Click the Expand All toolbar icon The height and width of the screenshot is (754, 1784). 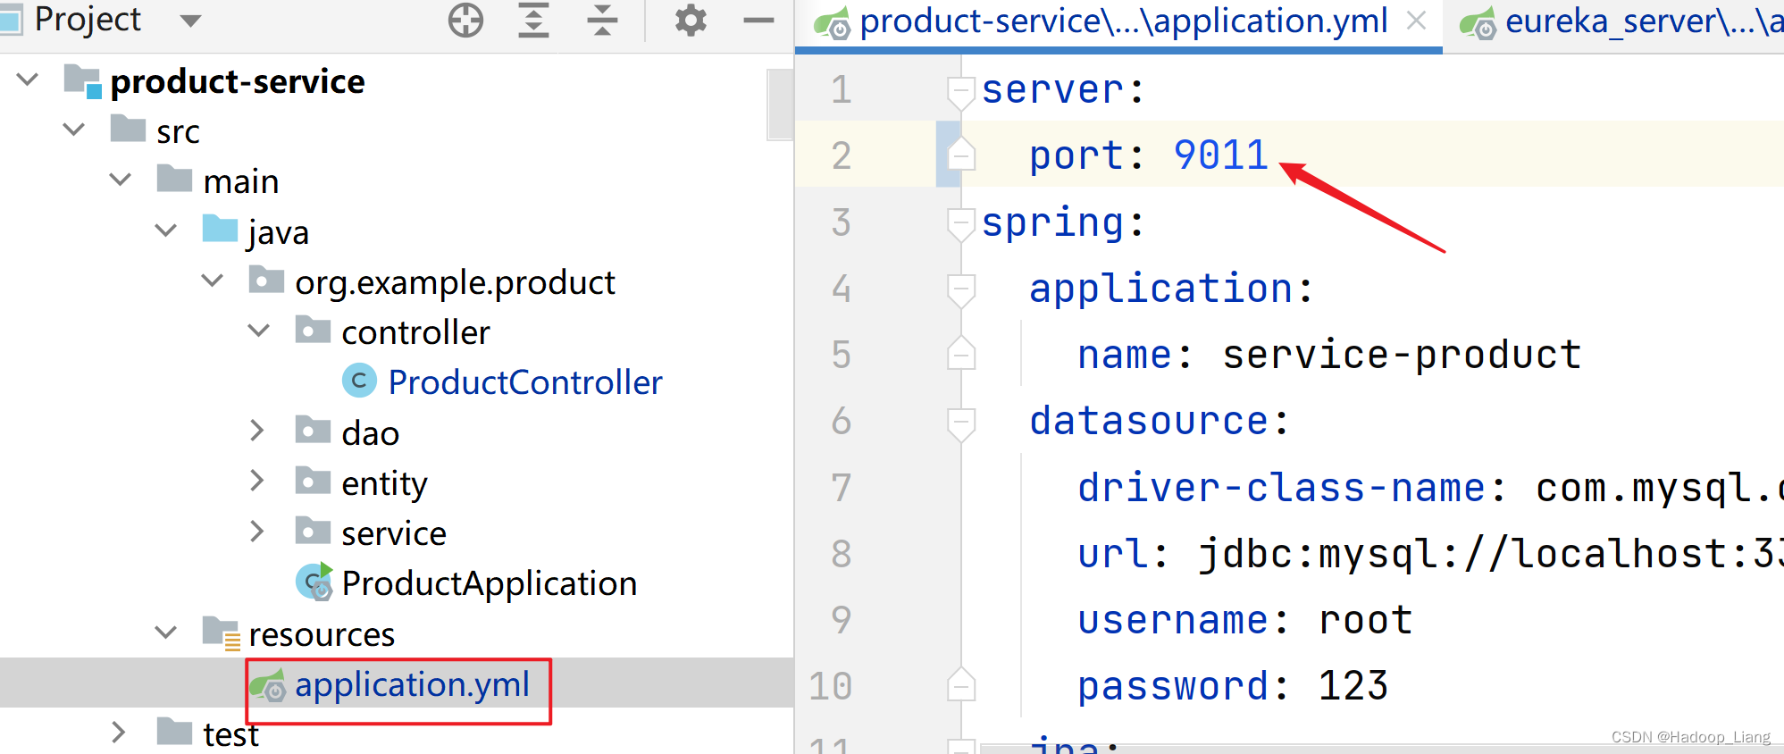coord(533,20)
